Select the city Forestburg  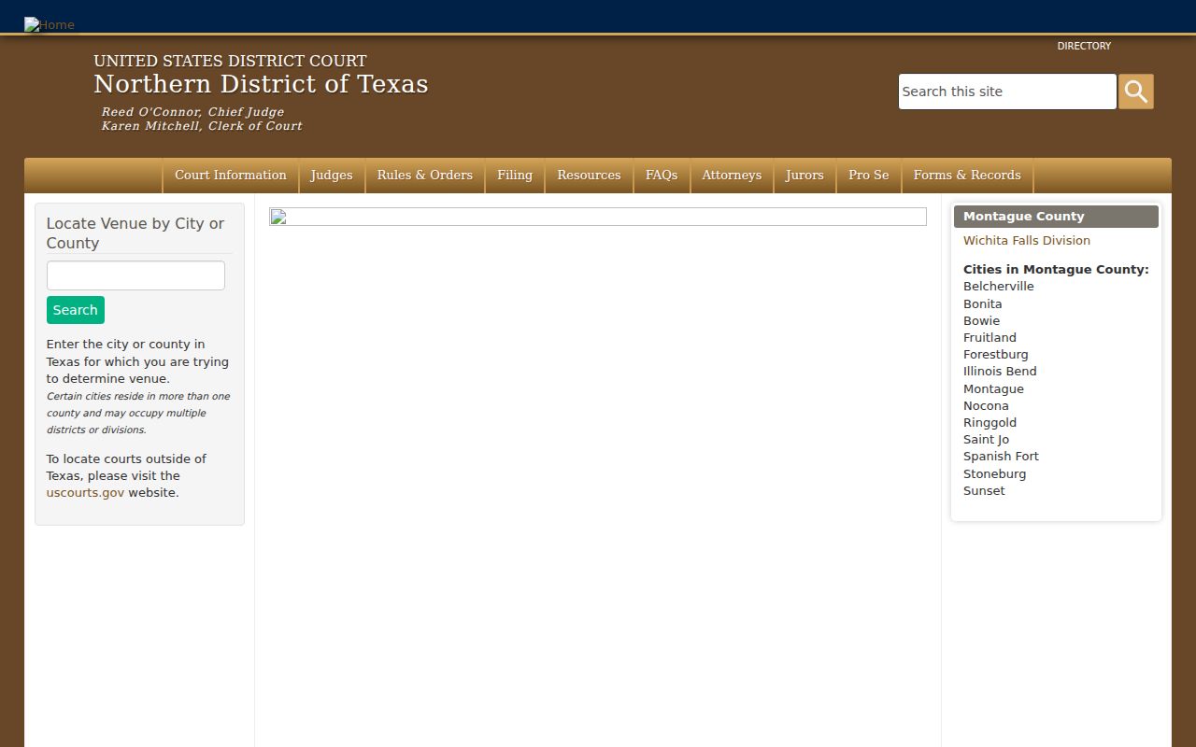coord(996,354)
